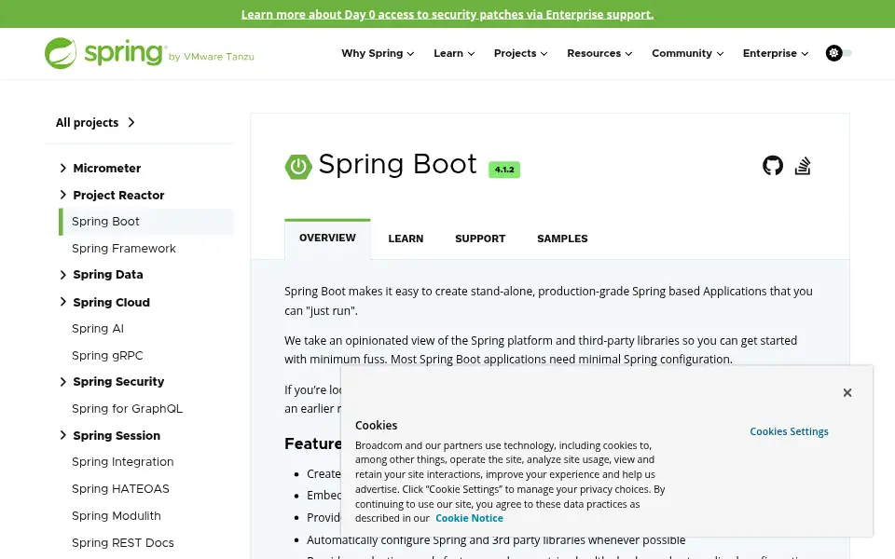This screenshot has width=895, height=559.
Task: Open Spring for GraphQL in the sidebar
Action: pos(128,408)
